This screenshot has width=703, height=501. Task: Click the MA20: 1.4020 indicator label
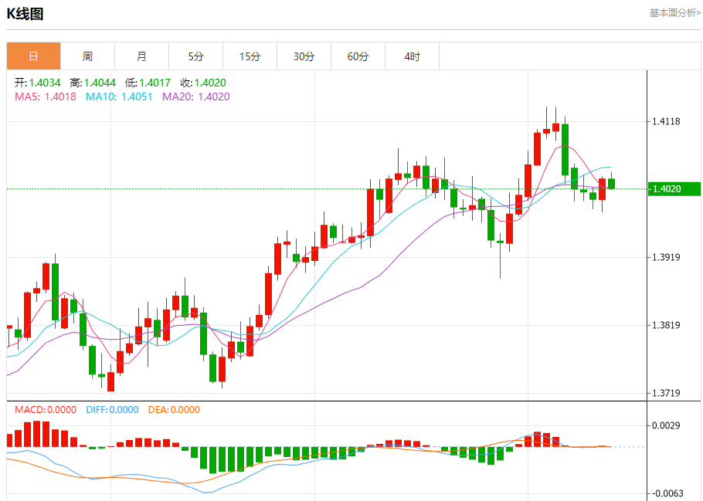196,96
